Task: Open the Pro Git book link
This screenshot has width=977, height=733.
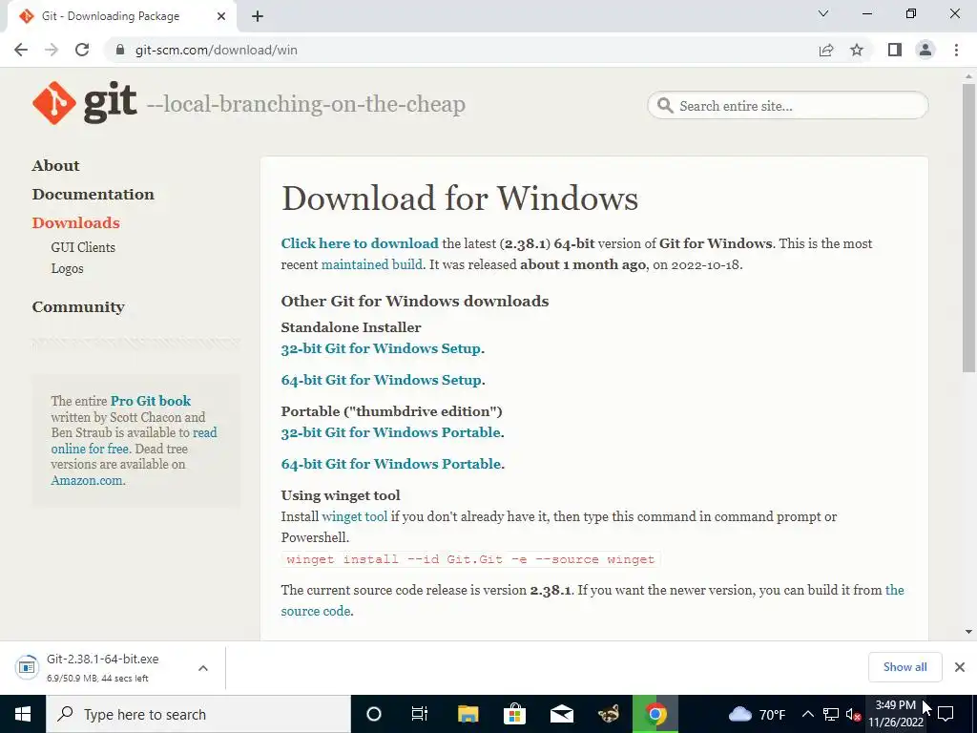Action: point(151,401)
